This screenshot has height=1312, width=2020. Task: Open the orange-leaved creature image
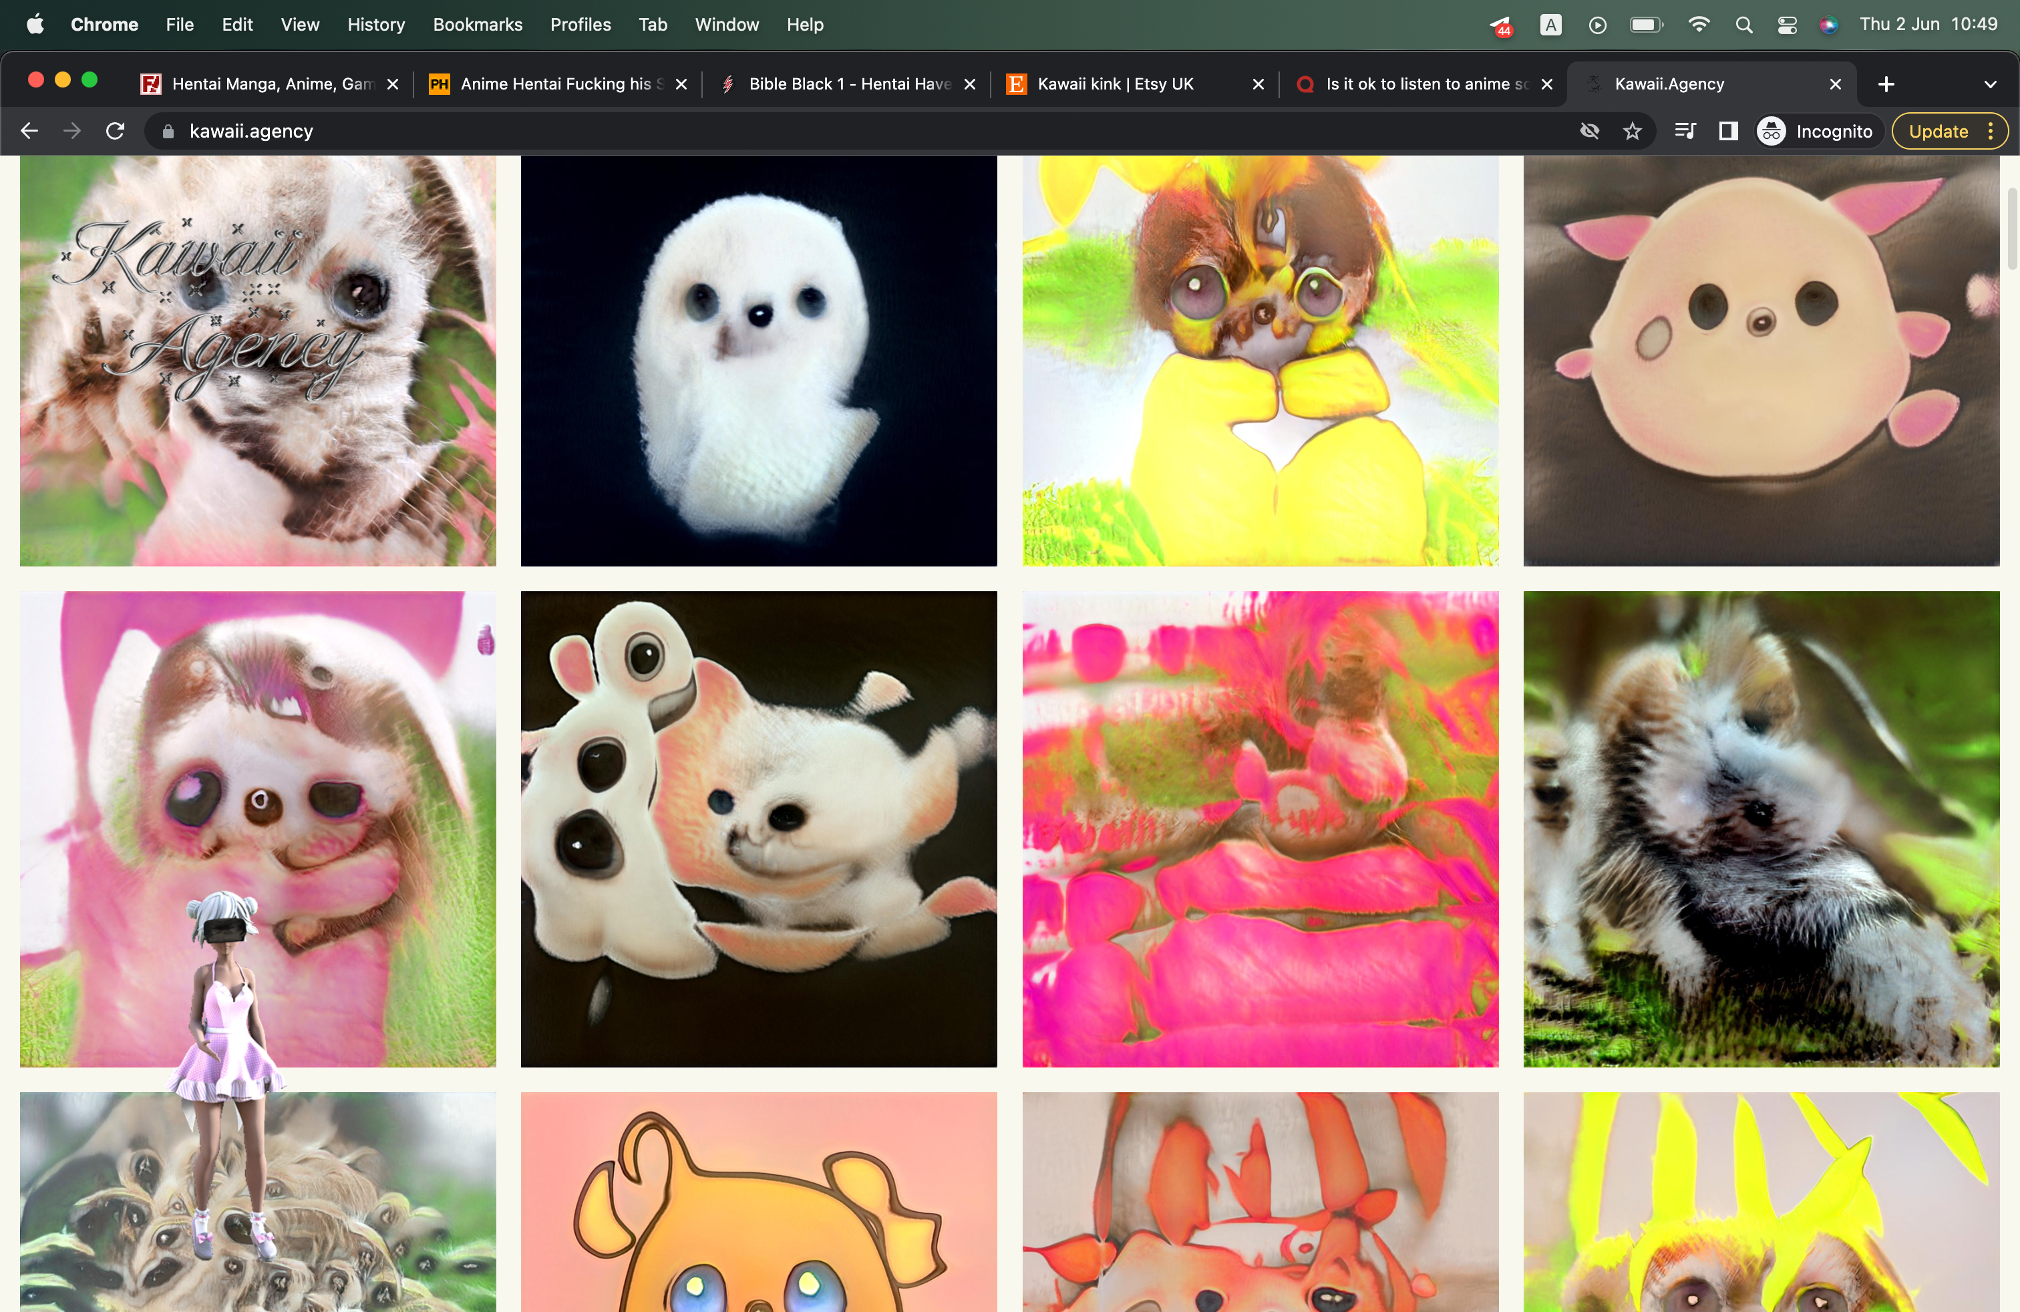[1260, 1202]
